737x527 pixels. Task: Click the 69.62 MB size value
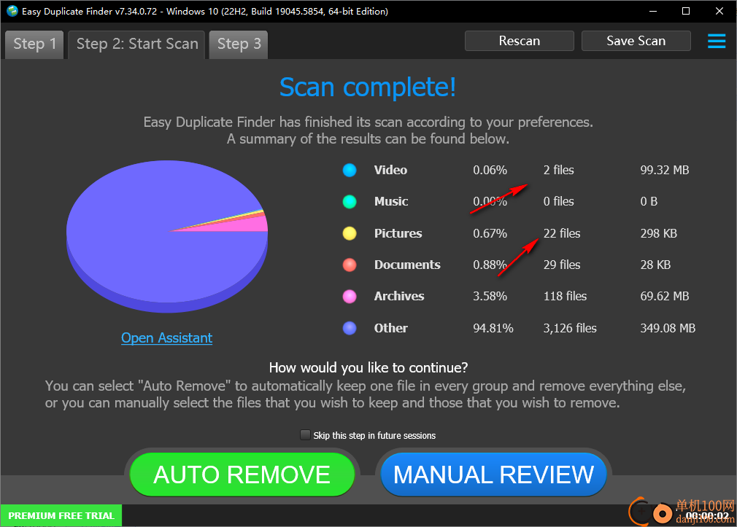click(x=665, y=297)
